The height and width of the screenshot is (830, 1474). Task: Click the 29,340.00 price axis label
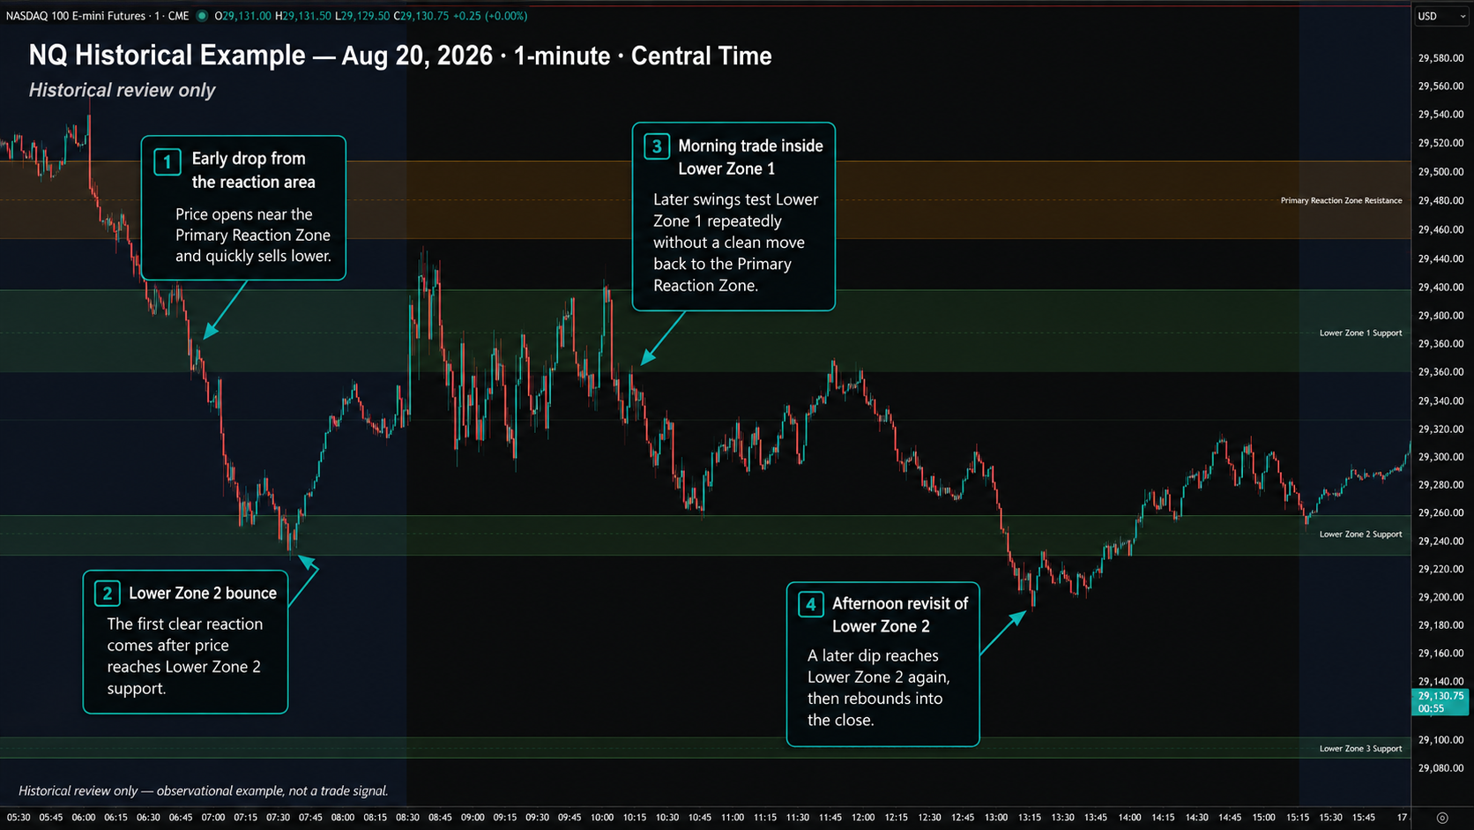(x=1440, y=401)
